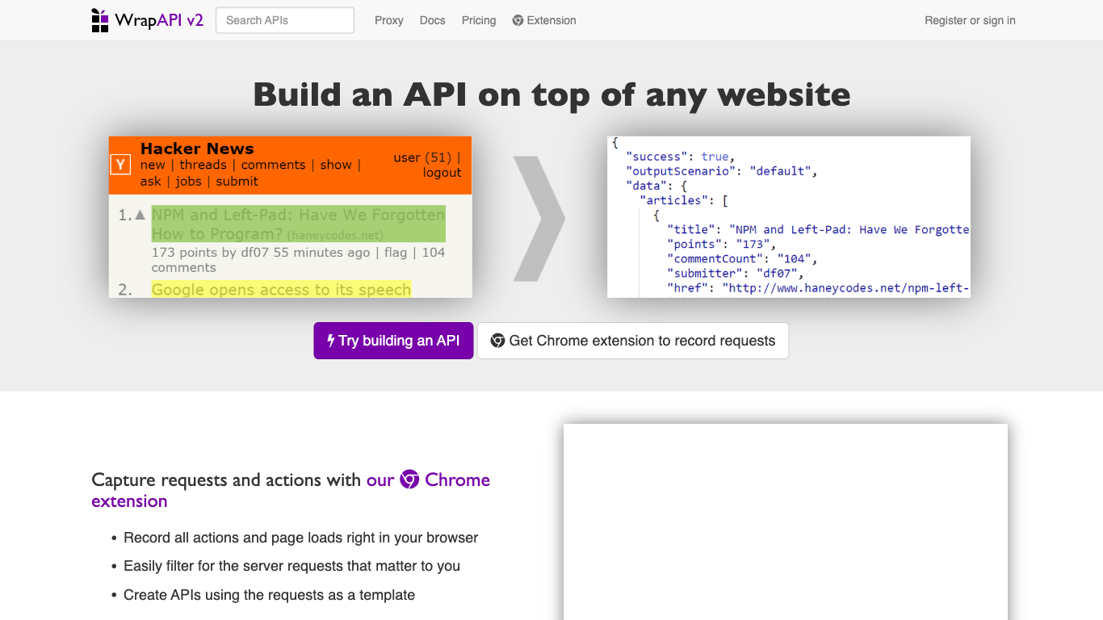Click the Chrome icon in the section heading

coord(409,480)
